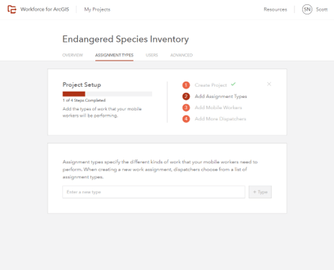The height and width of the screenshot is (270, 334).
Task: Open My Projects in header
Action: [97, 9]
